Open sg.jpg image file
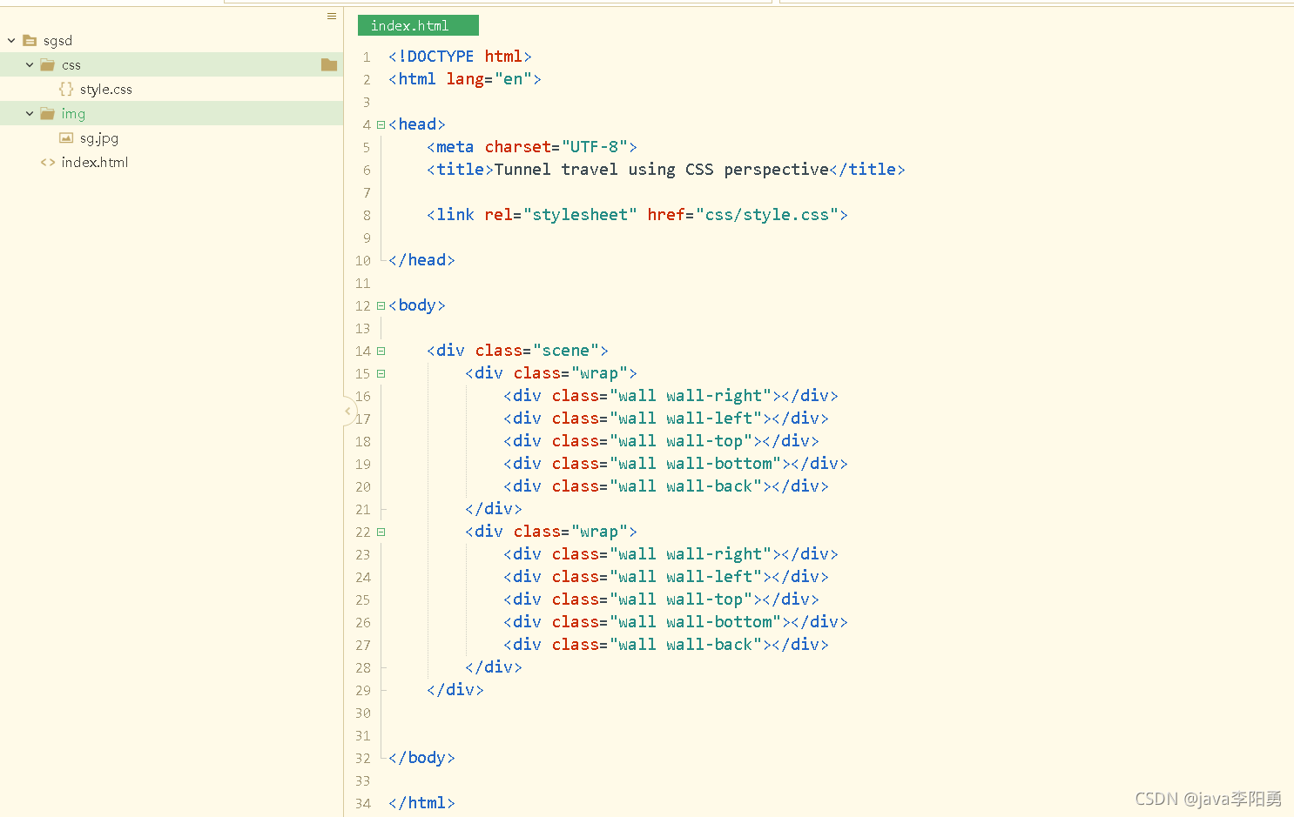Image resolution: width=1294 pixels, height=817 pixels. point(99,138)
